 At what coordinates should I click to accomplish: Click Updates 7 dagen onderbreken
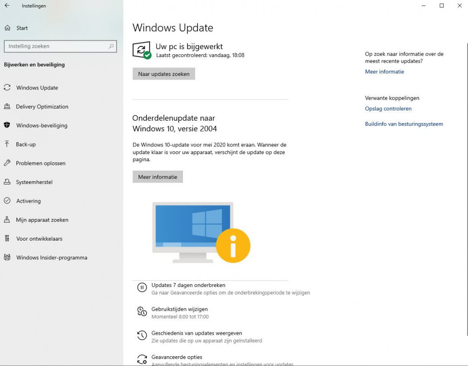click(x=188, y=285)
